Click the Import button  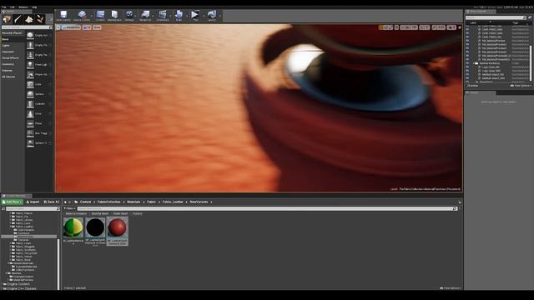[33, 202]
